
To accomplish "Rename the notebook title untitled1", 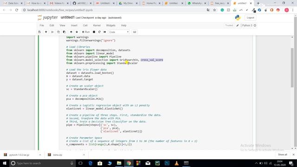I will 68,18.
